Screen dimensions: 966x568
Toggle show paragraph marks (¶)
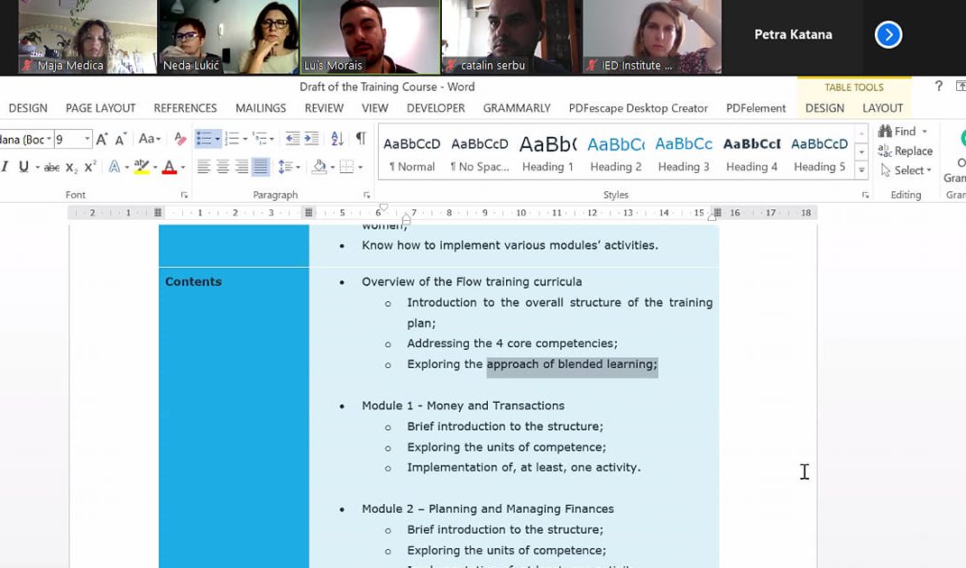pyautogui.click(x=361, y=138)
